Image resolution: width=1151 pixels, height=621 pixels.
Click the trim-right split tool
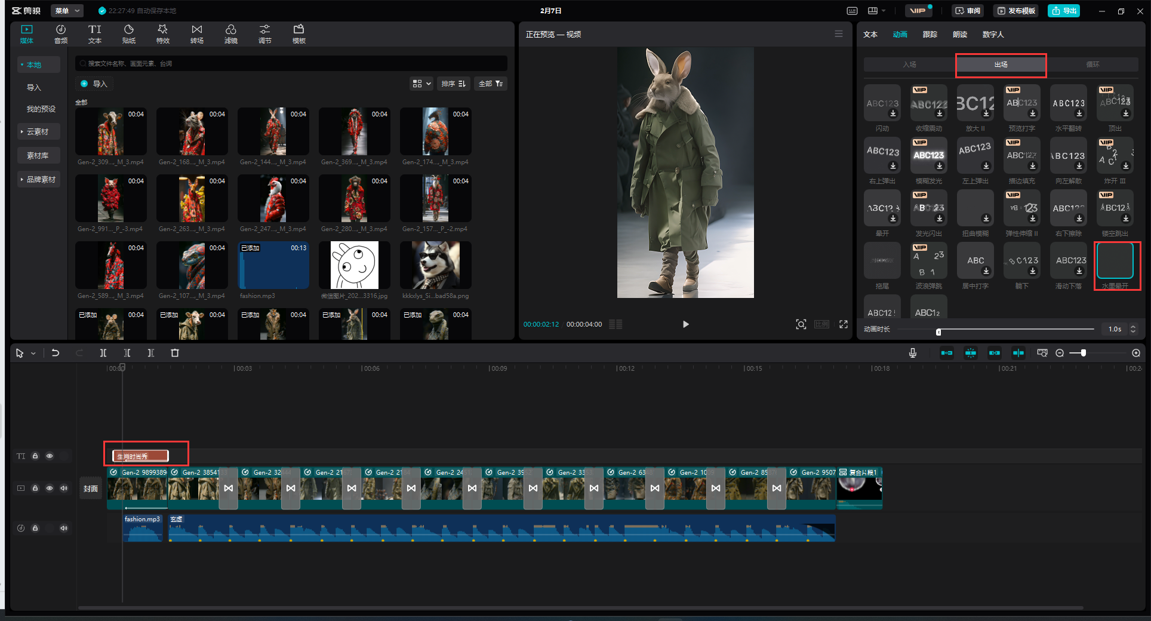[x=151, y=353]
